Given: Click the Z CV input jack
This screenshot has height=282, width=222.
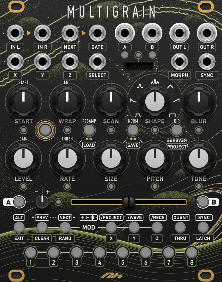Looking at the screenshot, I should [70, 62].
